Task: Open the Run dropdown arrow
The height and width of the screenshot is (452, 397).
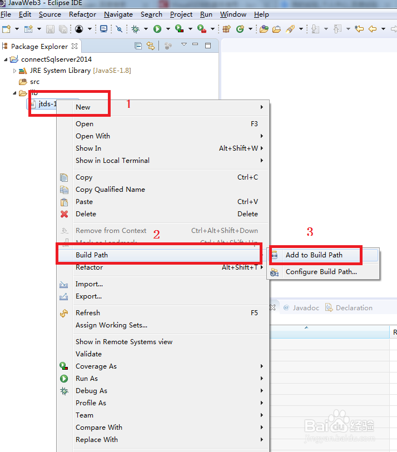Action: [168, 29]
